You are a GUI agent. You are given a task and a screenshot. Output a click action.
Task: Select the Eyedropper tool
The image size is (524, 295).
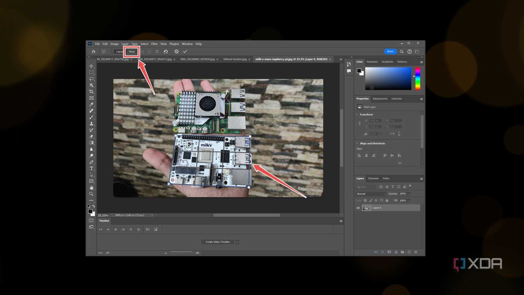pos(92,105)
